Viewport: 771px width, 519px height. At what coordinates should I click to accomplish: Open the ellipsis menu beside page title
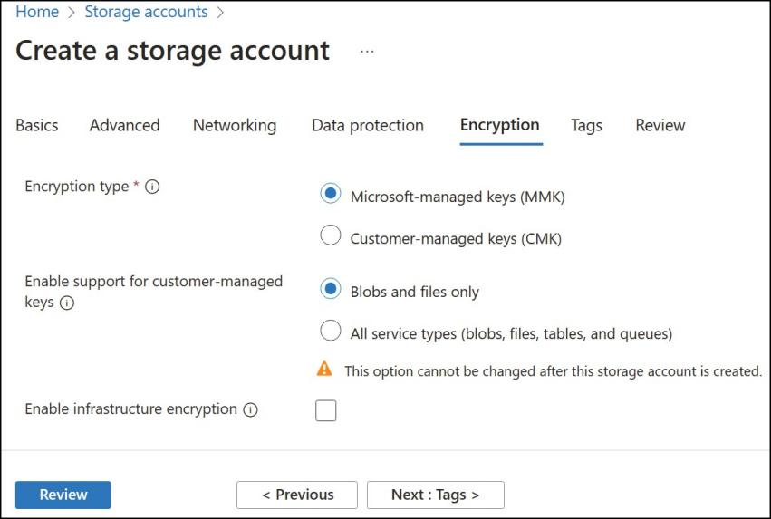tap(367, 51)
